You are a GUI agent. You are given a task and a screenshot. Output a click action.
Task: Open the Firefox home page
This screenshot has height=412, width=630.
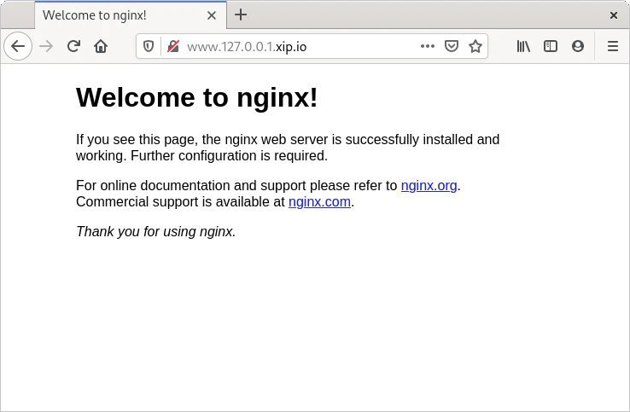(101, 47)
